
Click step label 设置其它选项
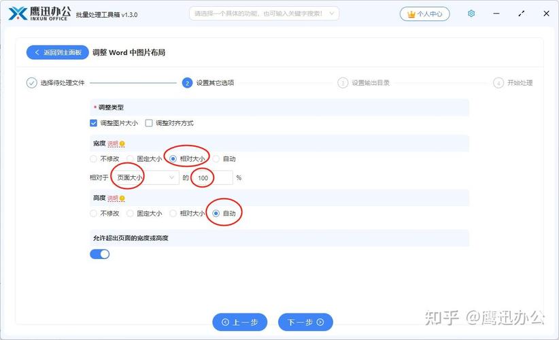pos(215,83)
